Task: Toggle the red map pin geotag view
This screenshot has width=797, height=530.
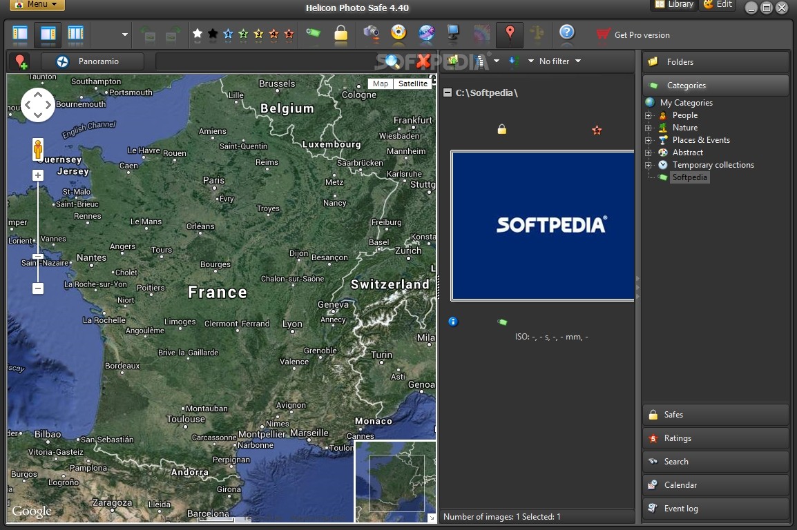Action: click(510, 34)
